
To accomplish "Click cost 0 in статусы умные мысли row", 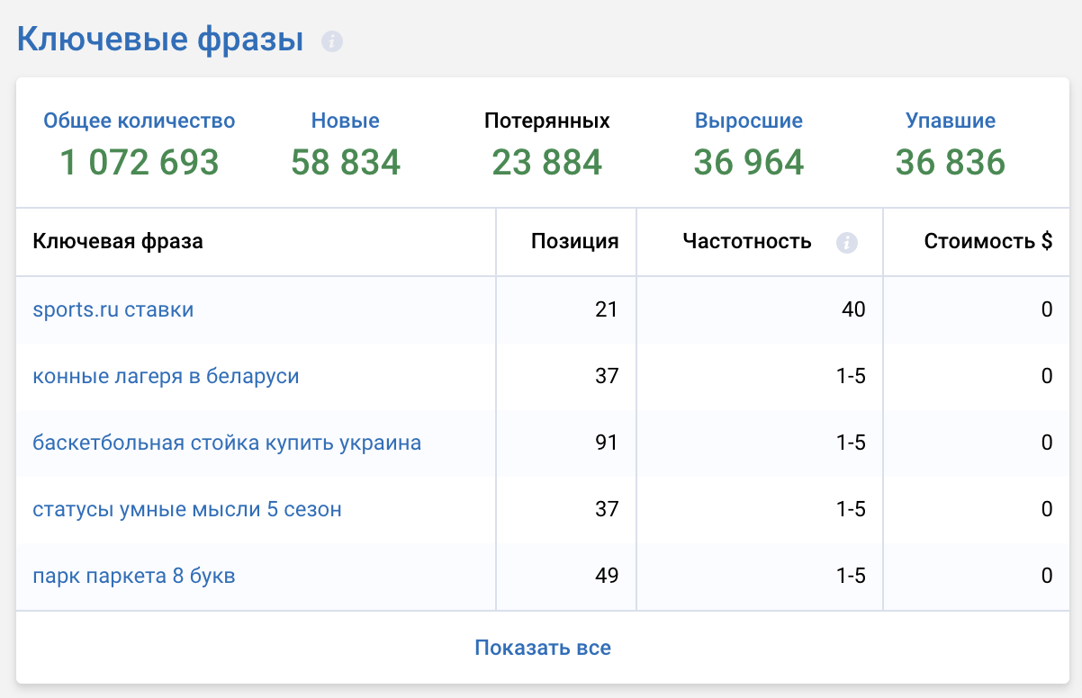I will (1047, 509).
